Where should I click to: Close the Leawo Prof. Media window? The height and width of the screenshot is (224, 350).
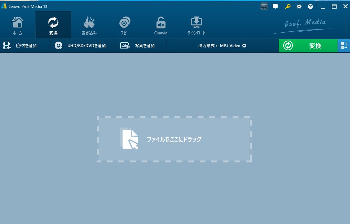345,6
